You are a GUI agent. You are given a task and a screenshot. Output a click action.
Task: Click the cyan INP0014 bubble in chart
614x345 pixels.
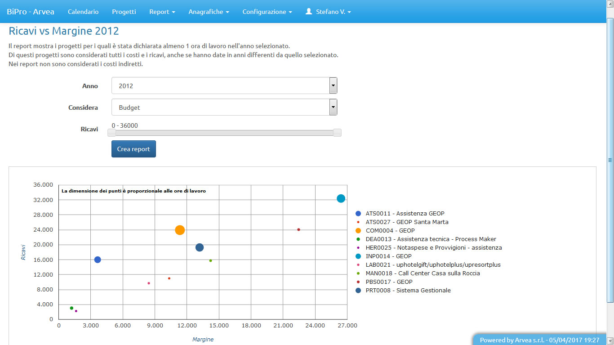(341, 198)
